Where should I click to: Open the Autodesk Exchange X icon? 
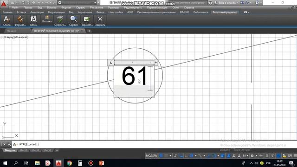coord(242,3)
